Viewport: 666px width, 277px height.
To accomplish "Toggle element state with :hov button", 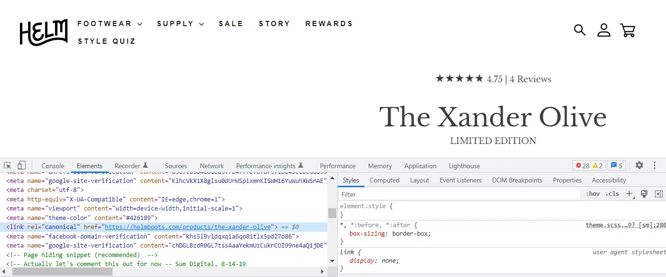I will [x=592, y=193].
